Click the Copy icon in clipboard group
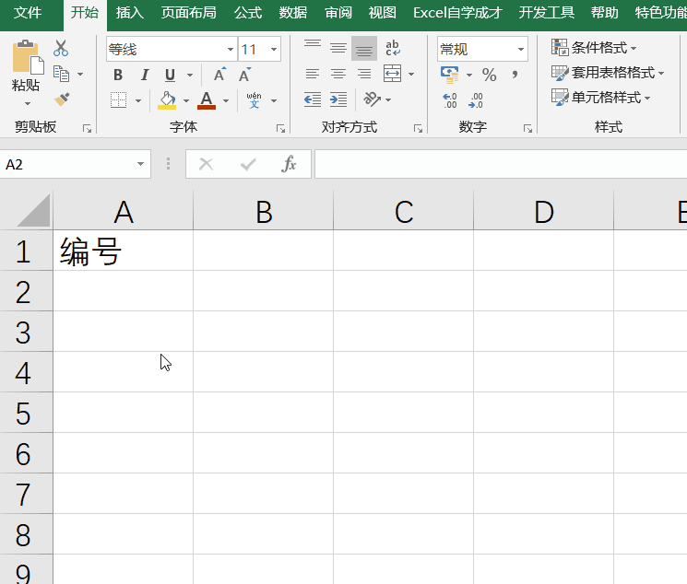The width and height of the screenshot is (687, 584). click(x=62, y=74)
